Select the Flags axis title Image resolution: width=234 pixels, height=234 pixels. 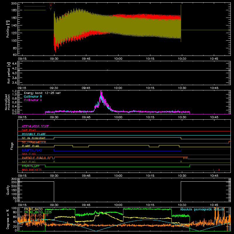coord(12,146)
